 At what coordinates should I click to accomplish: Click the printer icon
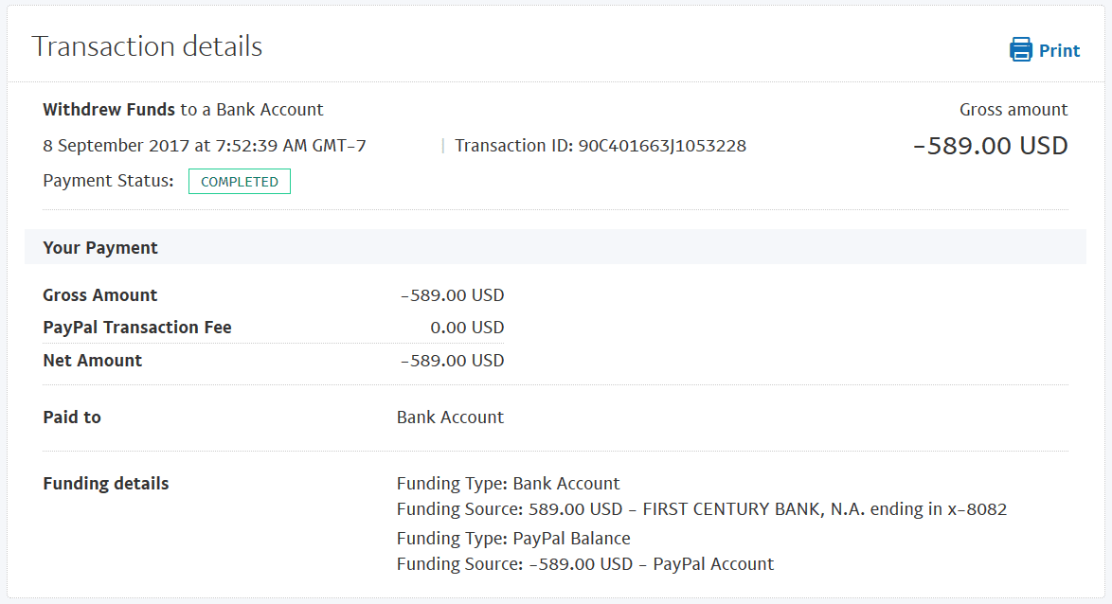click(1020, 50)
